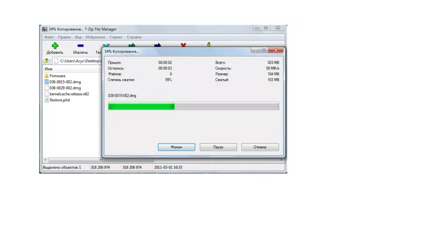Open the Справка menu

click(134, 37)
